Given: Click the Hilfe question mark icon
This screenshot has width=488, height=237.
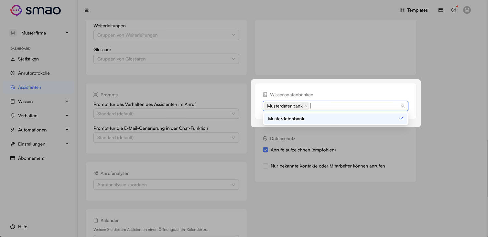Looking at the screenshot, I should [13, 227].
